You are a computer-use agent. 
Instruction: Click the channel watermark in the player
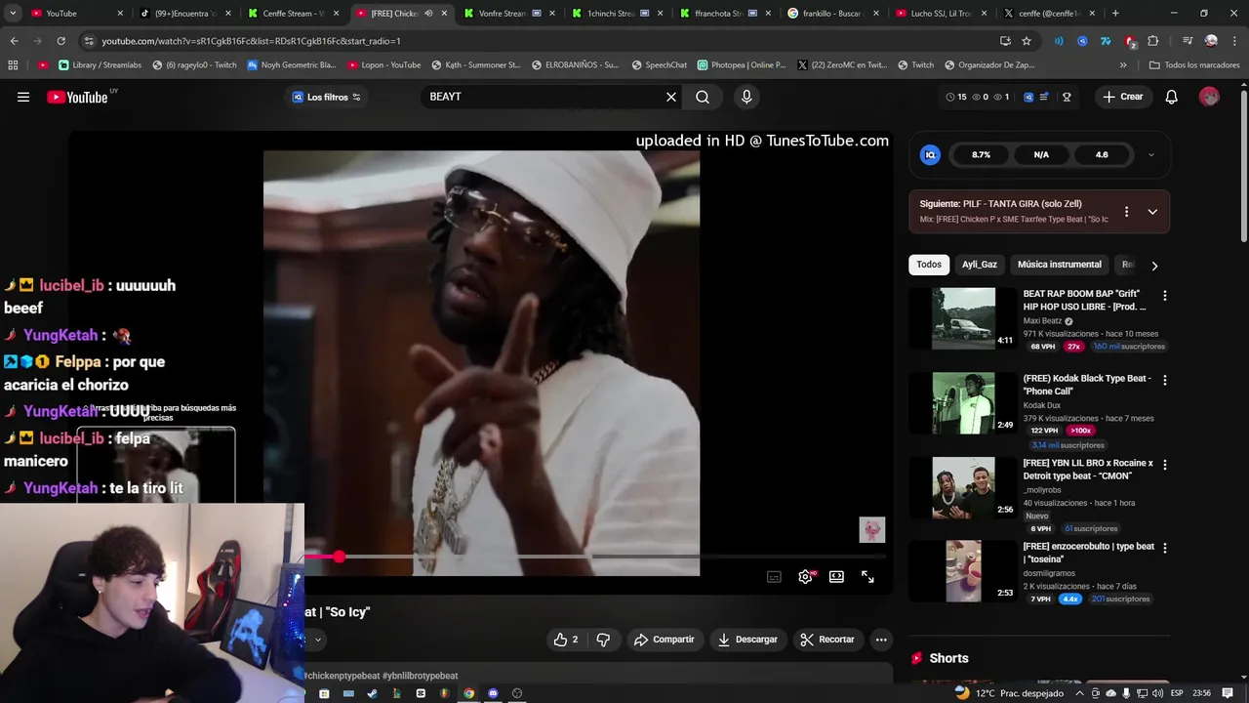point(871,529)
